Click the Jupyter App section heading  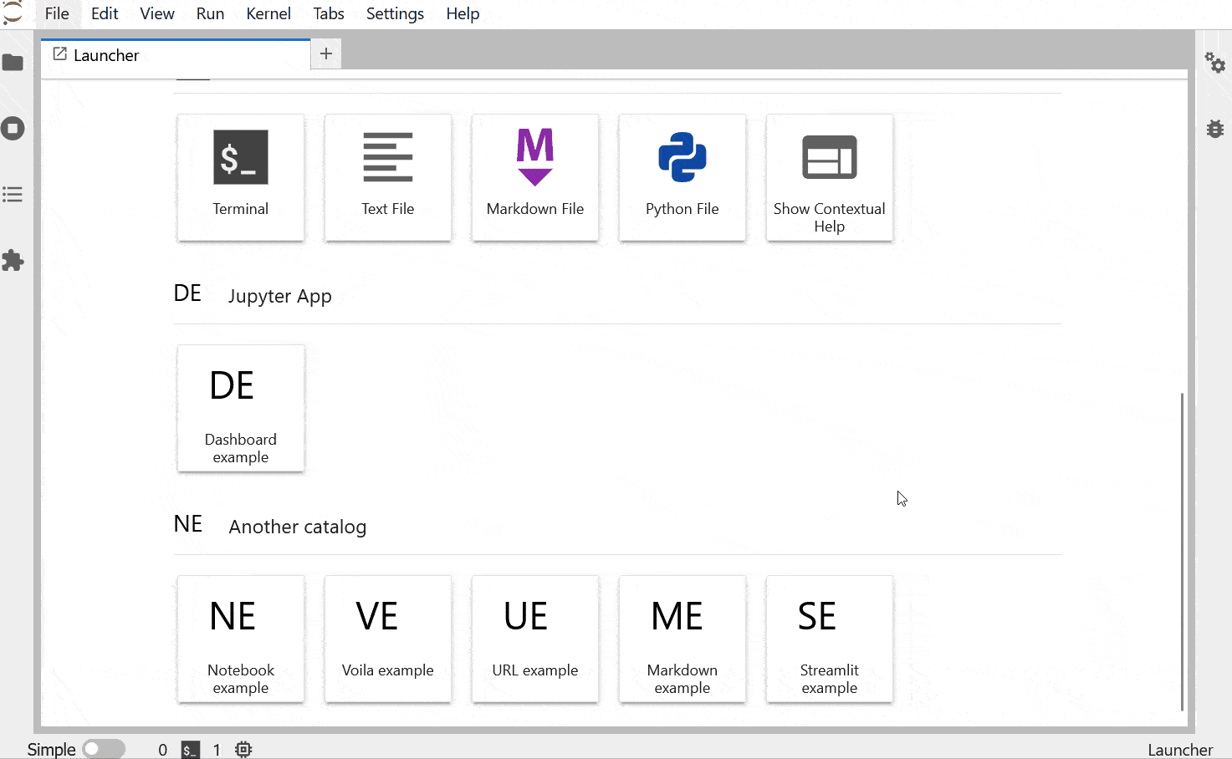click(280, 296)
